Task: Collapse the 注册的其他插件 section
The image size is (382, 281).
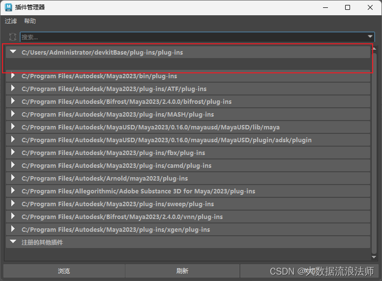Action: (13, 242)
